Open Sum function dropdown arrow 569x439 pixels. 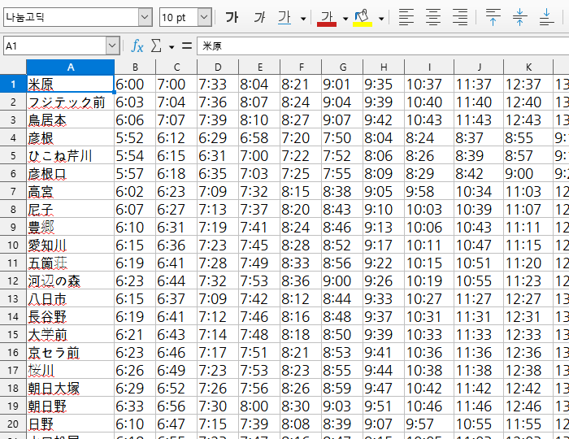pos(172,47)
